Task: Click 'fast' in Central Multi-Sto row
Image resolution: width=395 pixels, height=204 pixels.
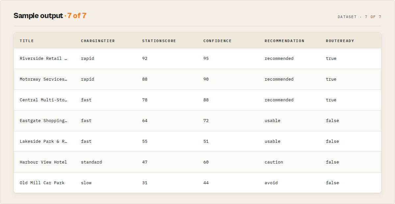Action: [x=86, y=100]
